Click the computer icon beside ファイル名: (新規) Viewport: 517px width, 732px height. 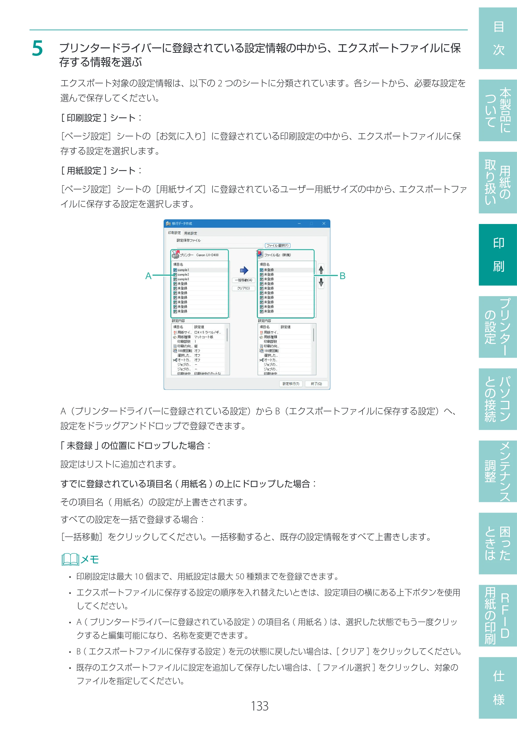point(260,254)
